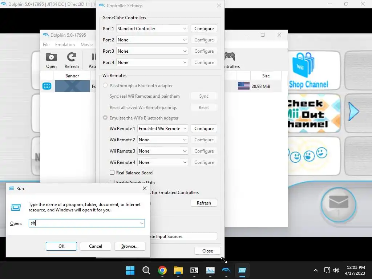This screenshot has height=279, width=372.
Task: Configure the Port 1 Standard Controller
Action: tap(204, 28)
